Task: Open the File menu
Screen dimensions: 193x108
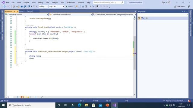Action: [7, 2]
